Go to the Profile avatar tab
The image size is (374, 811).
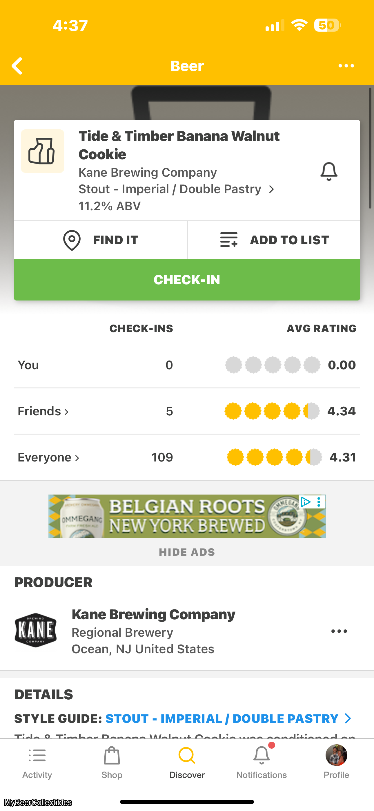pos(336,763)
